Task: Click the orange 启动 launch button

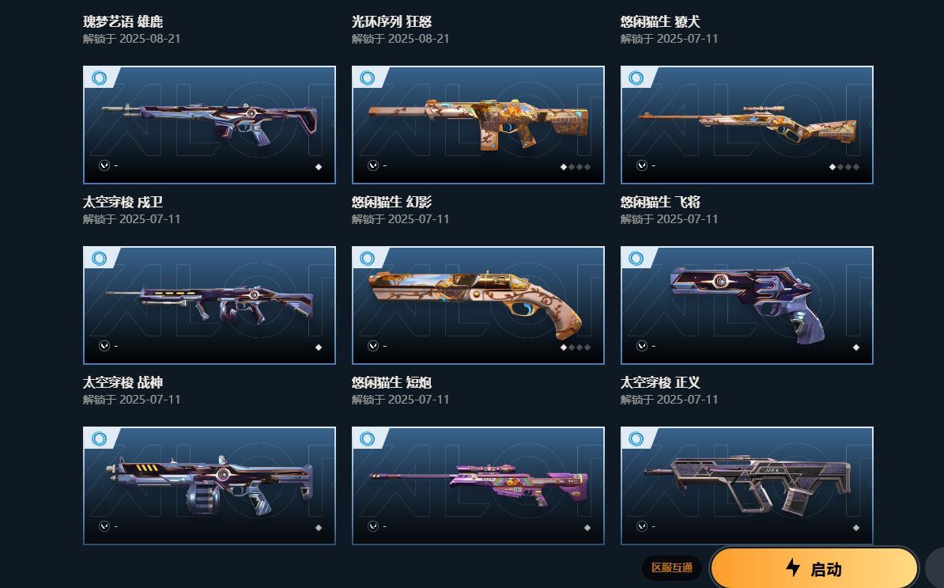Action: pyautogui.click(x=814, y=567)
